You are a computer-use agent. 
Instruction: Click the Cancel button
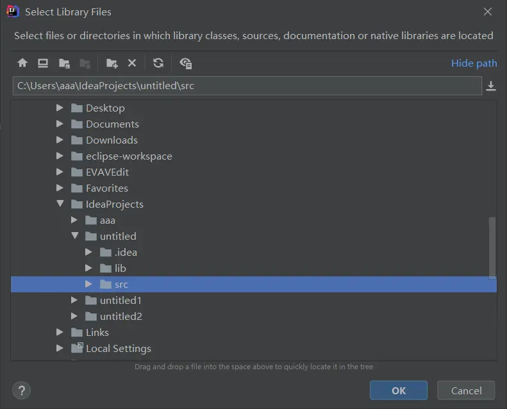tap(466, 390)
